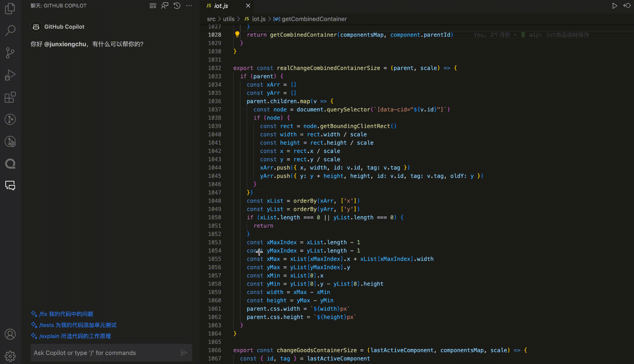Screen dimensions: 634x364
Task: Click the go back navigation icon top right
Action: click(x=627, y=6)
